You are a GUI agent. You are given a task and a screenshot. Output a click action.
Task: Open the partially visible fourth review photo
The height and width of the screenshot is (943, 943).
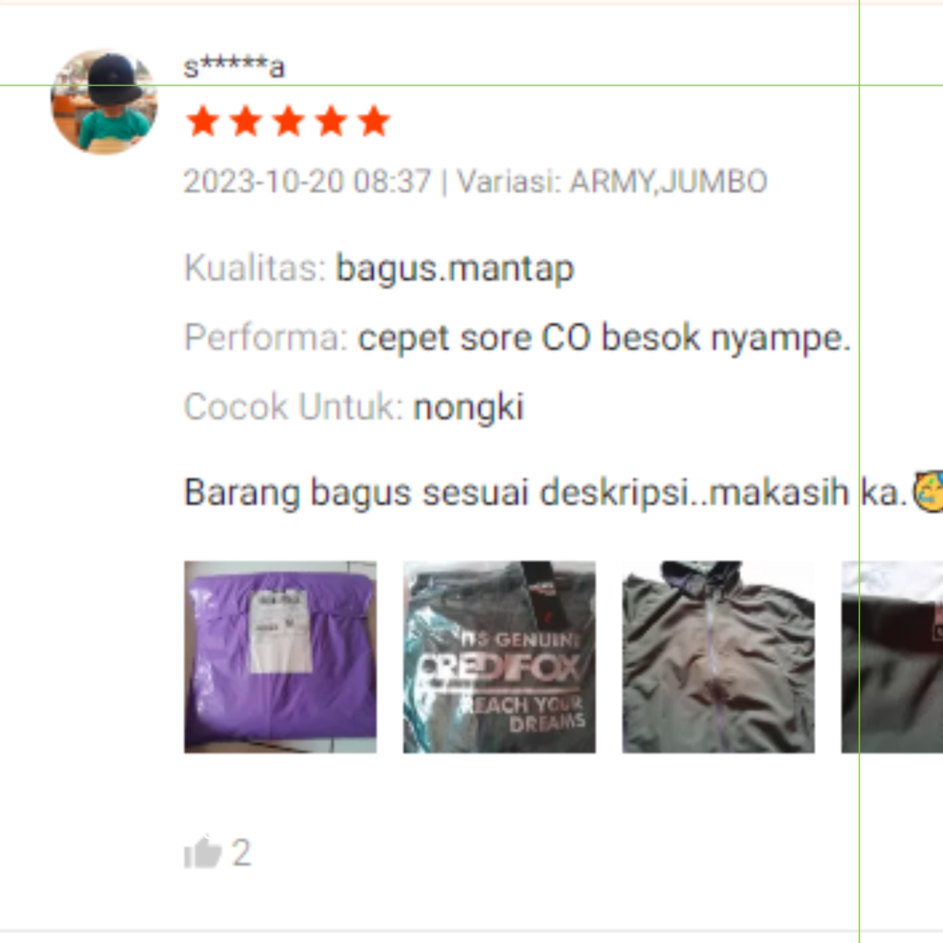891,657
